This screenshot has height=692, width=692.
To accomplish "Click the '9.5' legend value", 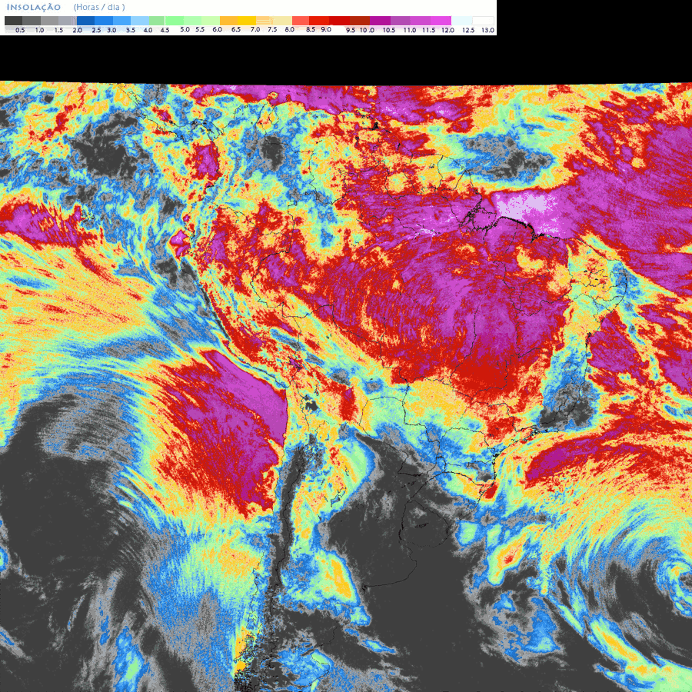I will point(351,30).
